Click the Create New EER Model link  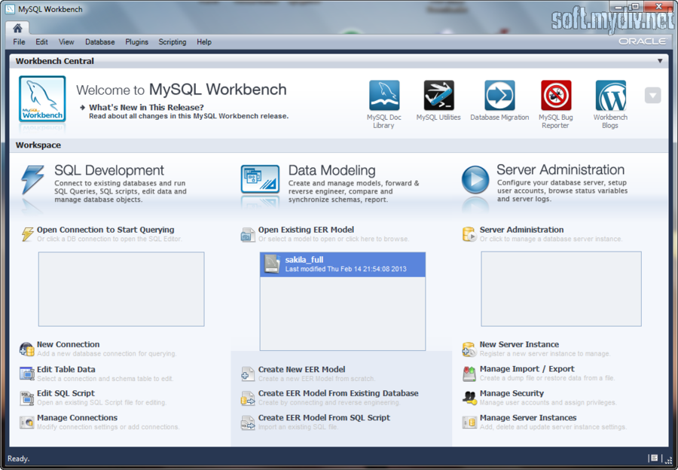302,369
